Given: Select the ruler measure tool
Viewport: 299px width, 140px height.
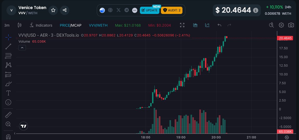Looking at the screenshot, I should (x=8, y=115).
